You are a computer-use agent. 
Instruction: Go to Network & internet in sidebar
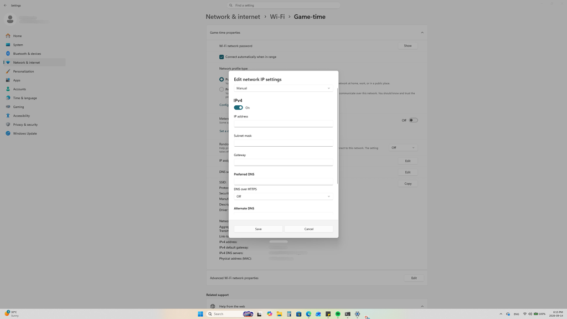(35, 63)
